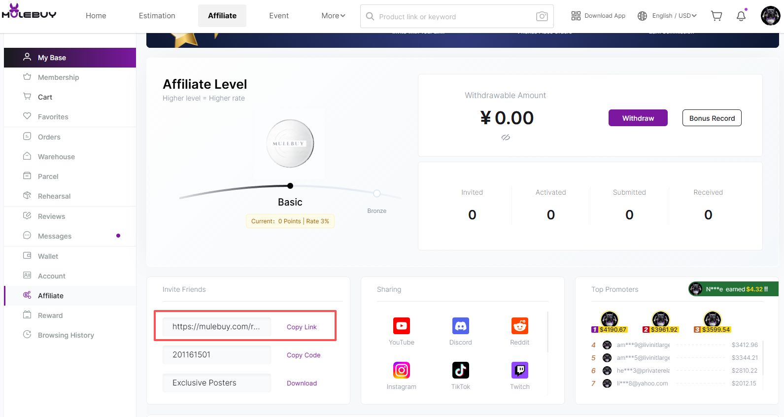Screen dimensions: 784x417
Task: Click the Reward calendar icon in sidebar
Action: tap(27, 315)
